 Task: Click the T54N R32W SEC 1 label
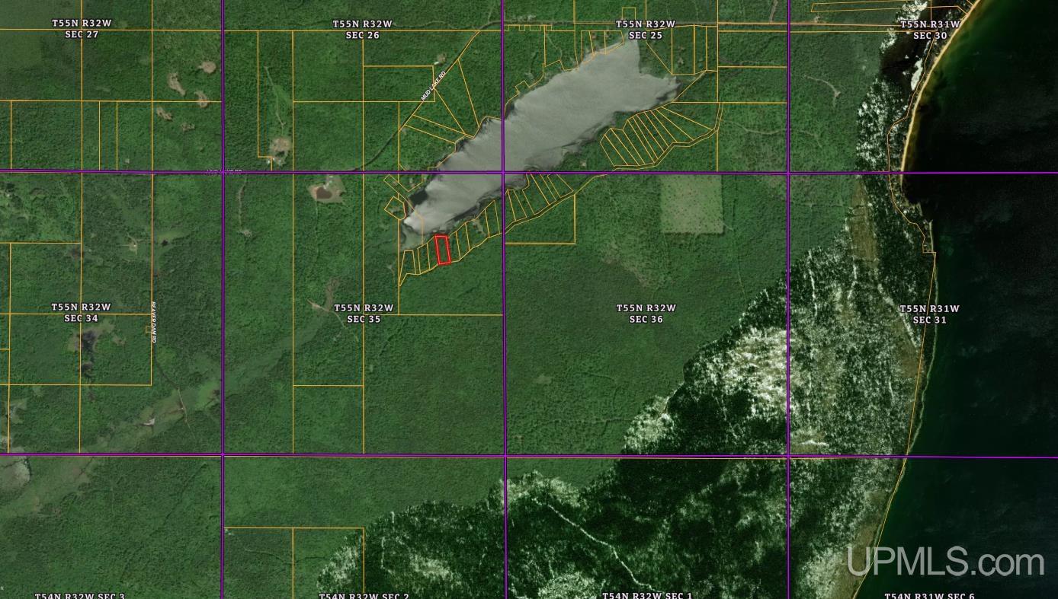point(647,595)
